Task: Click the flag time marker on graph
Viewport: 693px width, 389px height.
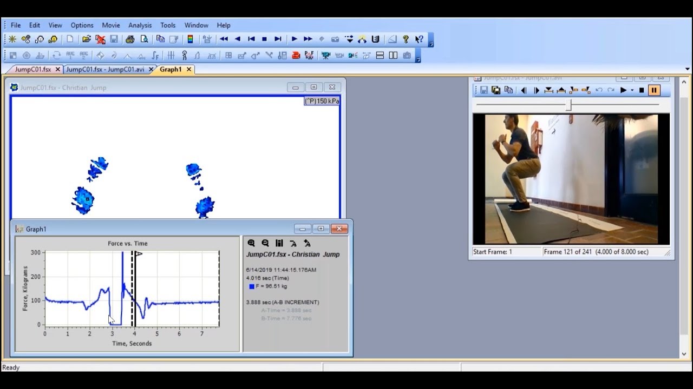Action: [139, 253]
